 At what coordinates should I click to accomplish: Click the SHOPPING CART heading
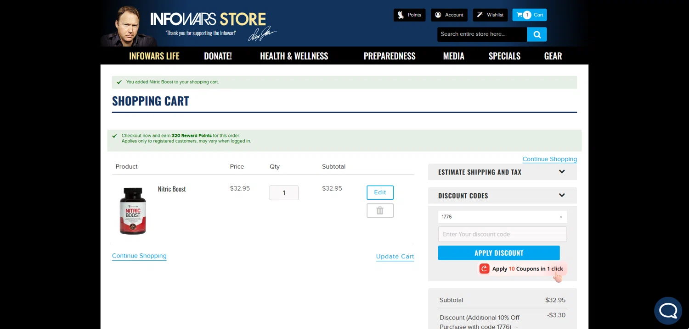tap(150, 101)
